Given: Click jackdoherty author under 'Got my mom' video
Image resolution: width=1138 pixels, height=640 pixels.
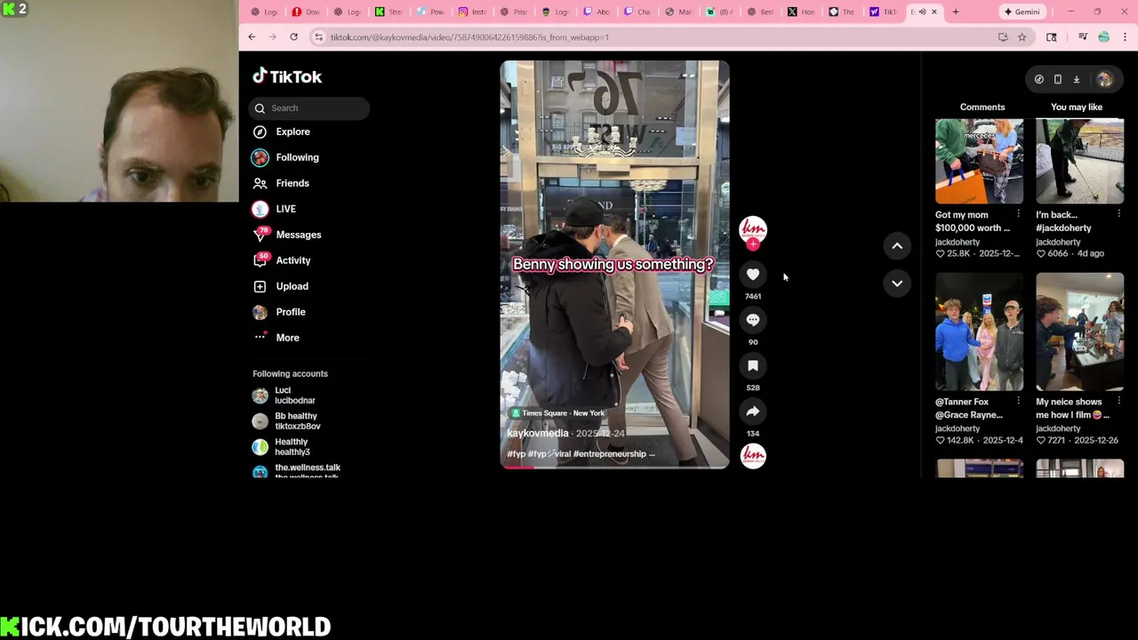Looking at the screenshot, I should (x=958, y=242).
